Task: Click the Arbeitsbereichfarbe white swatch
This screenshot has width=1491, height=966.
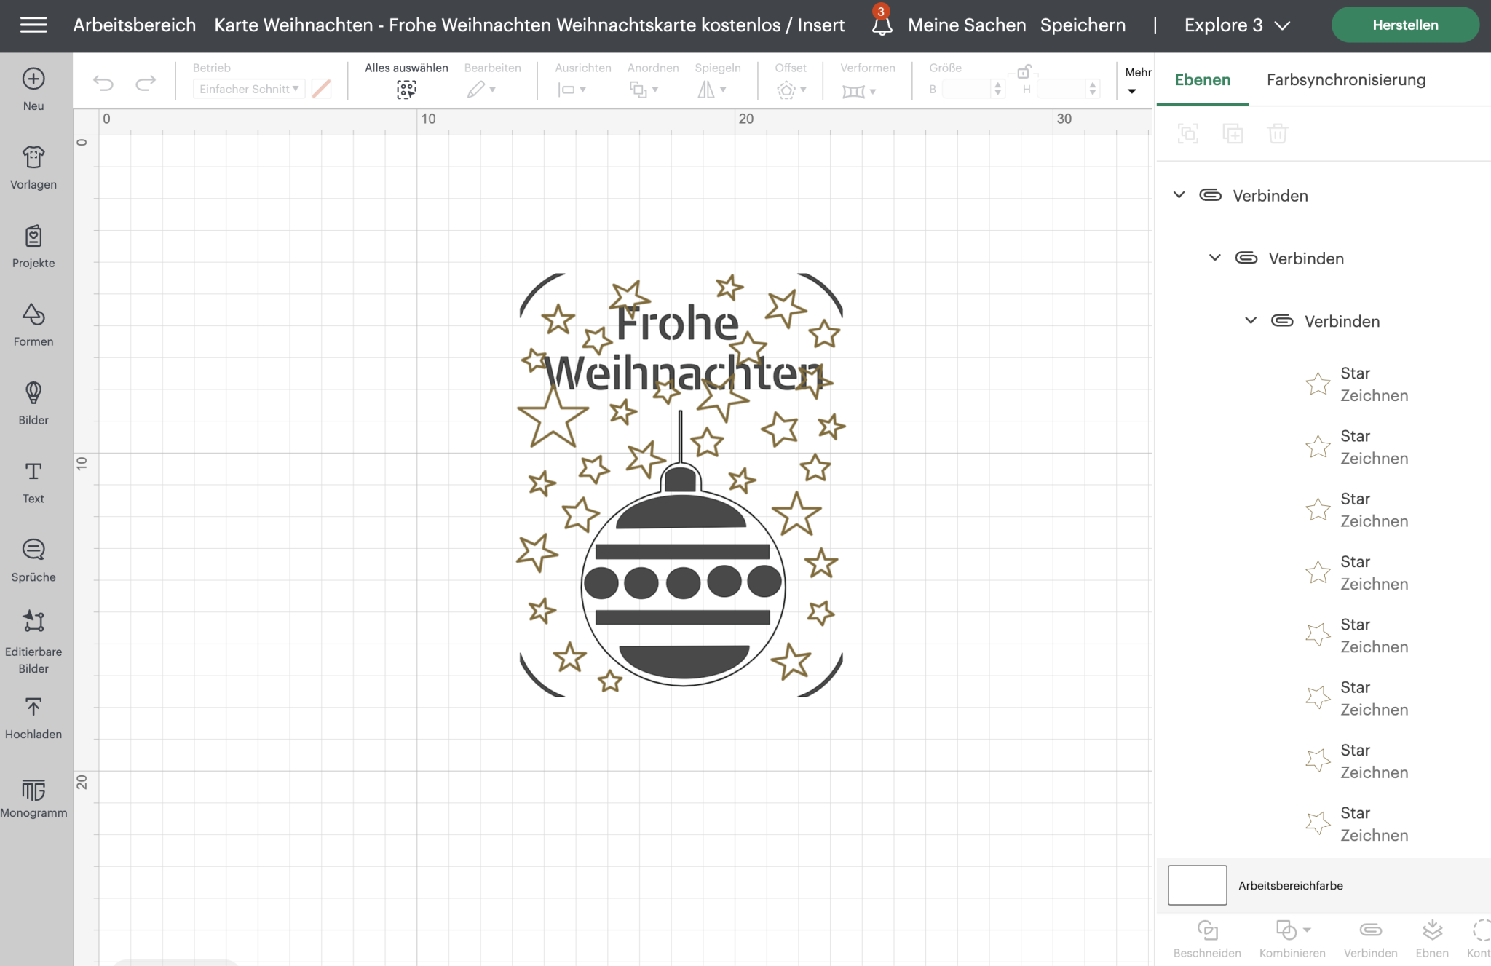Action: 1197,885
